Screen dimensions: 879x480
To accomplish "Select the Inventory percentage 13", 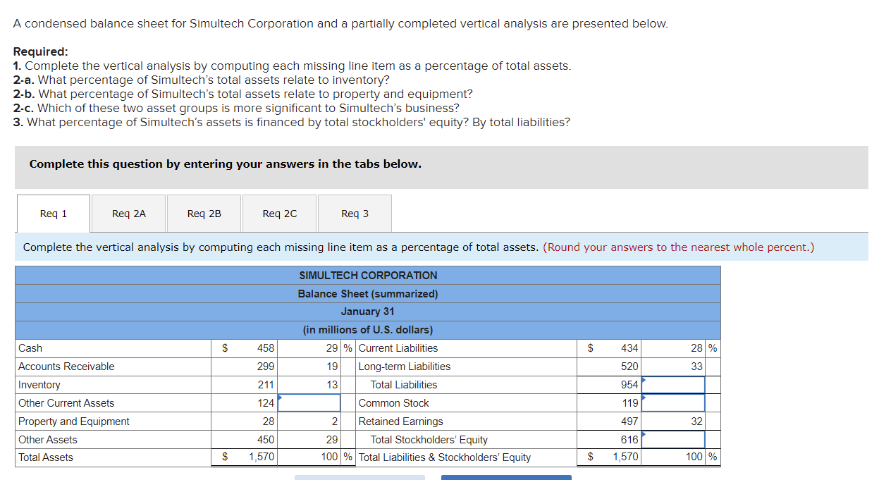I will tap(332, 385).
